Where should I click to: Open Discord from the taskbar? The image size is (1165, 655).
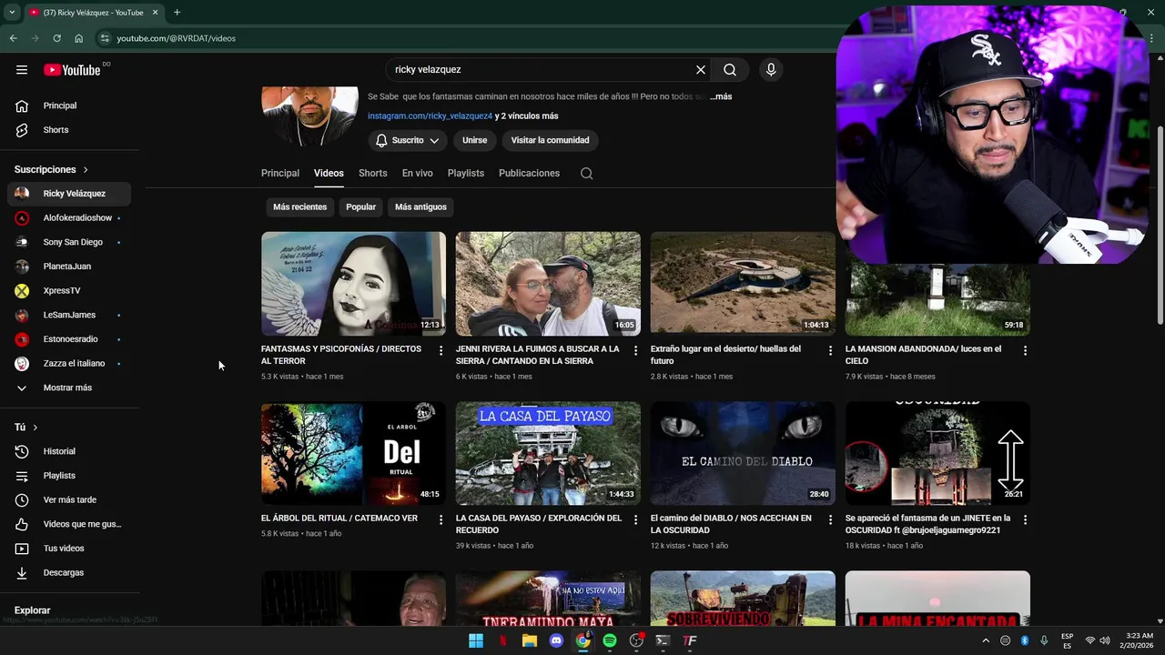coord(556,640)
